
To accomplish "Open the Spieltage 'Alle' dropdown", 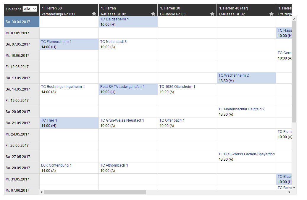I will [x=30, y=9].
